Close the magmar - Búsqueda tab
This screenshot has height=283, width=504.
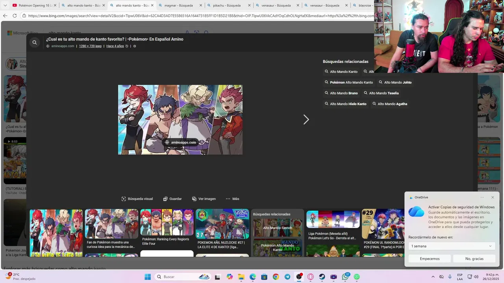click(x=201, y=6)
